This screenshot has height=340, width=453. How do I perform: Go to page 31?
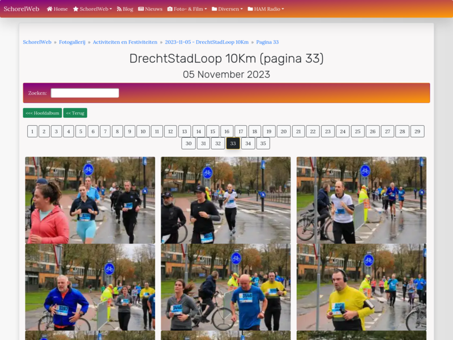[203, 143]
